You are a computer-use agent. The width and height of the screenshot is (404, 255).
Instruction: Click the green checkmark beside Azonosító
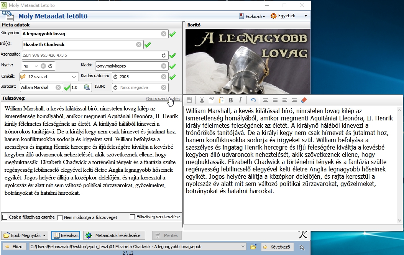pos(172,56)
